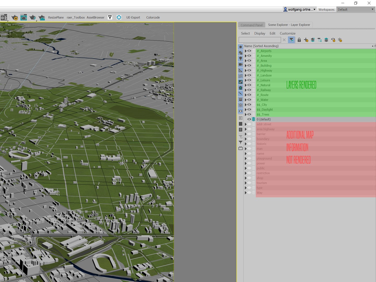The image size is (376, 282).
Task: Create new layer with plus icon
Action: pos(306,40)
